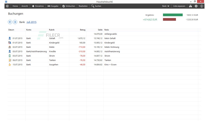The width and height of the screenshot is (209, 121).
Task: Go to next month with right arrow
Action: [15, 22]
